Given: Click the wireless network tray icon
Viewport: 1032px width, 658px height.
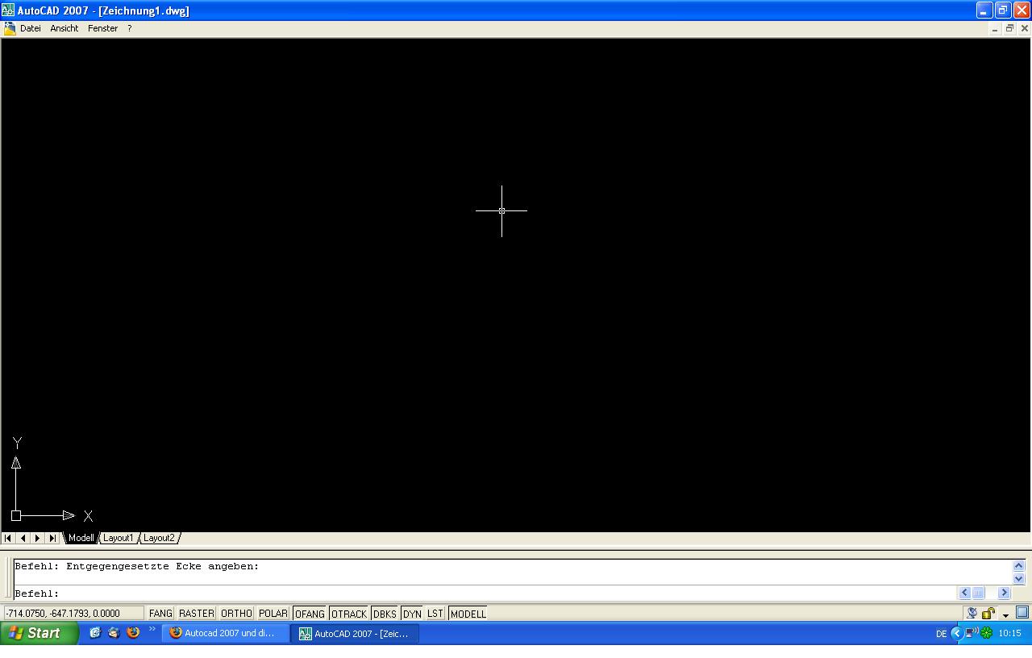Looking at the screenshot, I should [x=972, y=633].
